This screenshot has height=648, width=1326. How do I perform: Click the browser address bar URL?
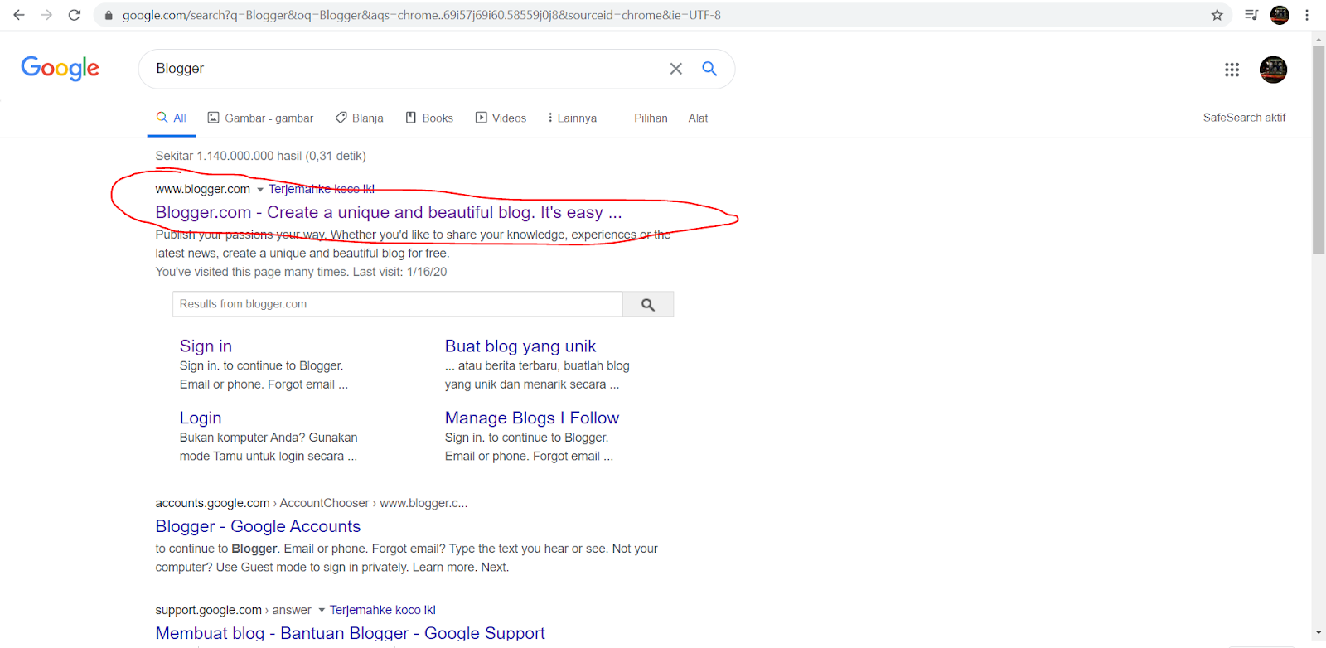[x=422, y=15]
